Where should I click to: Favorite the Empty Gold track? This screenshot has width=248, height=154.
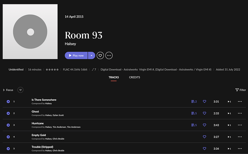[205, 137]
